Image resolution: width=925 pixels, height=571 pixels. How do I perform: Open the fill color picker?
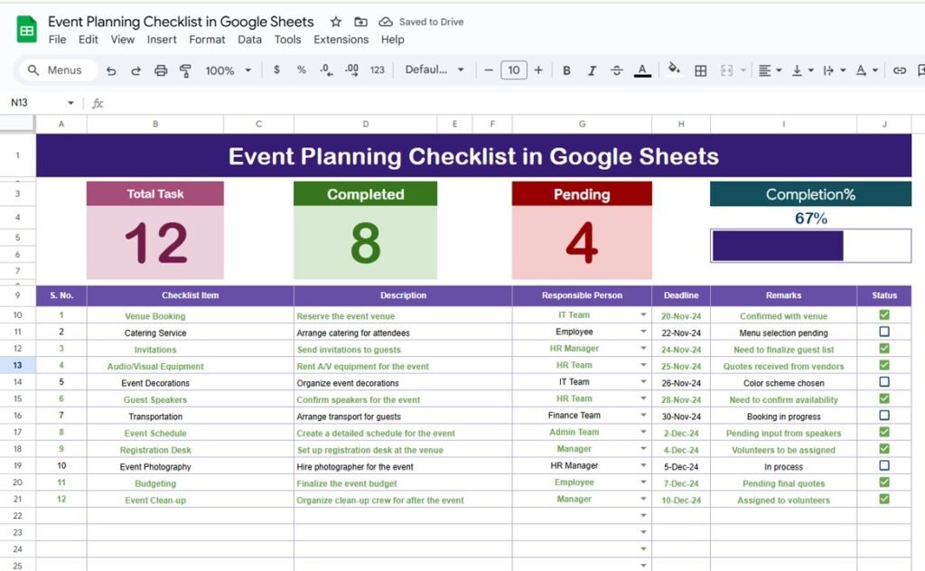click(x=674, y=70)
